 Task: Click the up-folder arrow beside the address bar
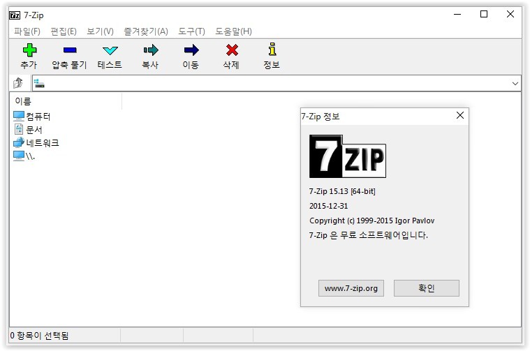[x=18, y=83]
